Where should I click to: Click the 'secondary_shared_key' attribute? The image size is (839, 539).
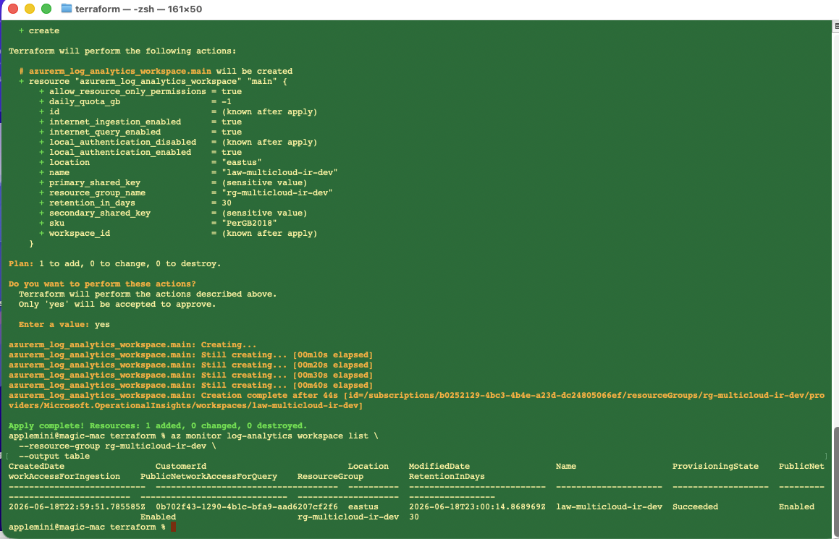click(99, 213)
